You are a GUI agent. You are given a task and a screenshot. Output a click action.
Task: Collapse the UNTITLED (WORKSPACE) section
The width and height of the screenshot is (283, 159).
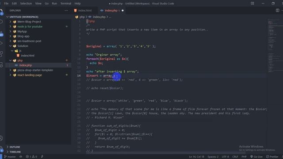point(8,17)
